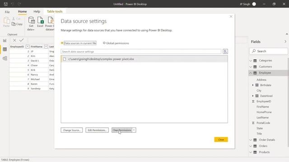Switch to Data view in sidebar
Image resolution: width=289 pixels, height=162 pixels.
[x=5, y=49]
